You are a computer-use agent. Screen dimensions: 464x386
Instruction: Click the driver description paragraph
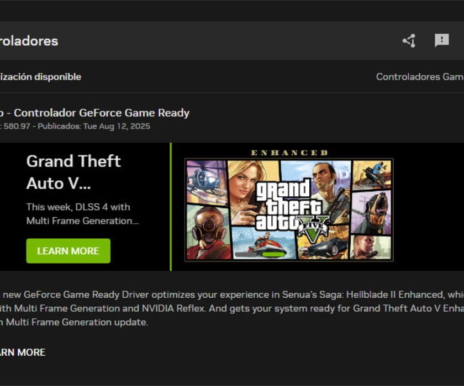tap(232, 308)
